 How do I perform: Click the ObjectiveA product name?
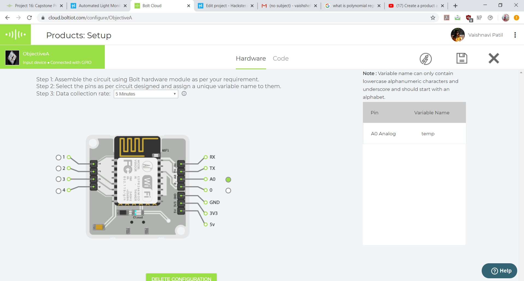pos(36,54)
